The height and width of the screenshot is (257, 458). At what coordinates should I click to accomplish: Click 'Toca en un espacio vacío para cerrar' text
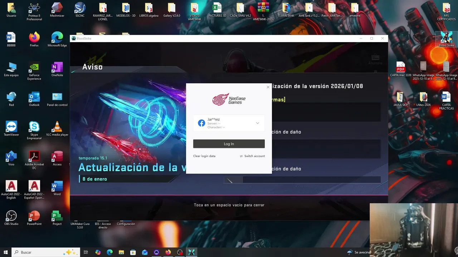pyautogui.click(x=229, y=205)
